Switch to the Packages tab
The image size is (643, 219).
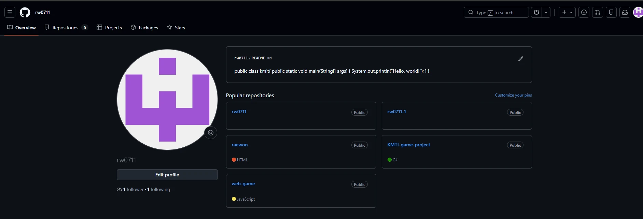click(144, 28)
